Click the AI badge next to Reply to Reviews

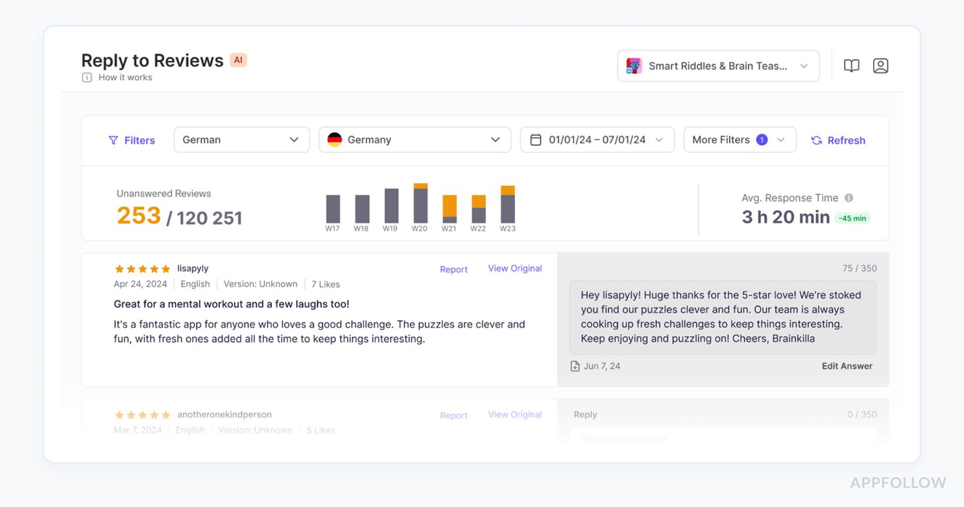click(238, 59)
